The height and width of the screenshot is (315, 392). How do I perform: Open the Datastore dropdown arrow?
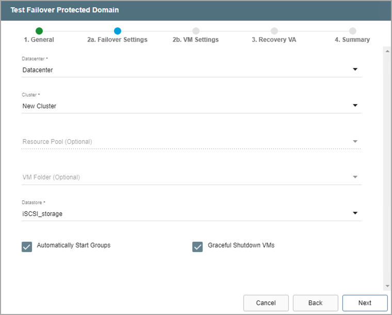pyautogui.click(x=355, y=213)
